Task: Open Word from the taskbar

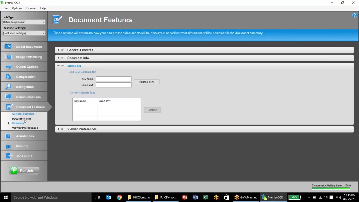Action: [195, 197]
